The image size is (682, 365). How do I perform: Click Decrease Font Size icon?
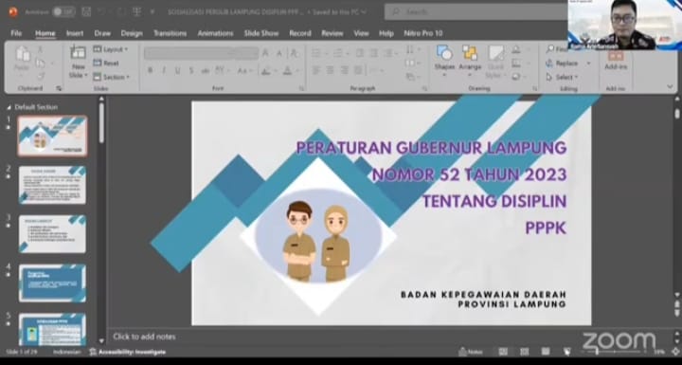[279, 53]
